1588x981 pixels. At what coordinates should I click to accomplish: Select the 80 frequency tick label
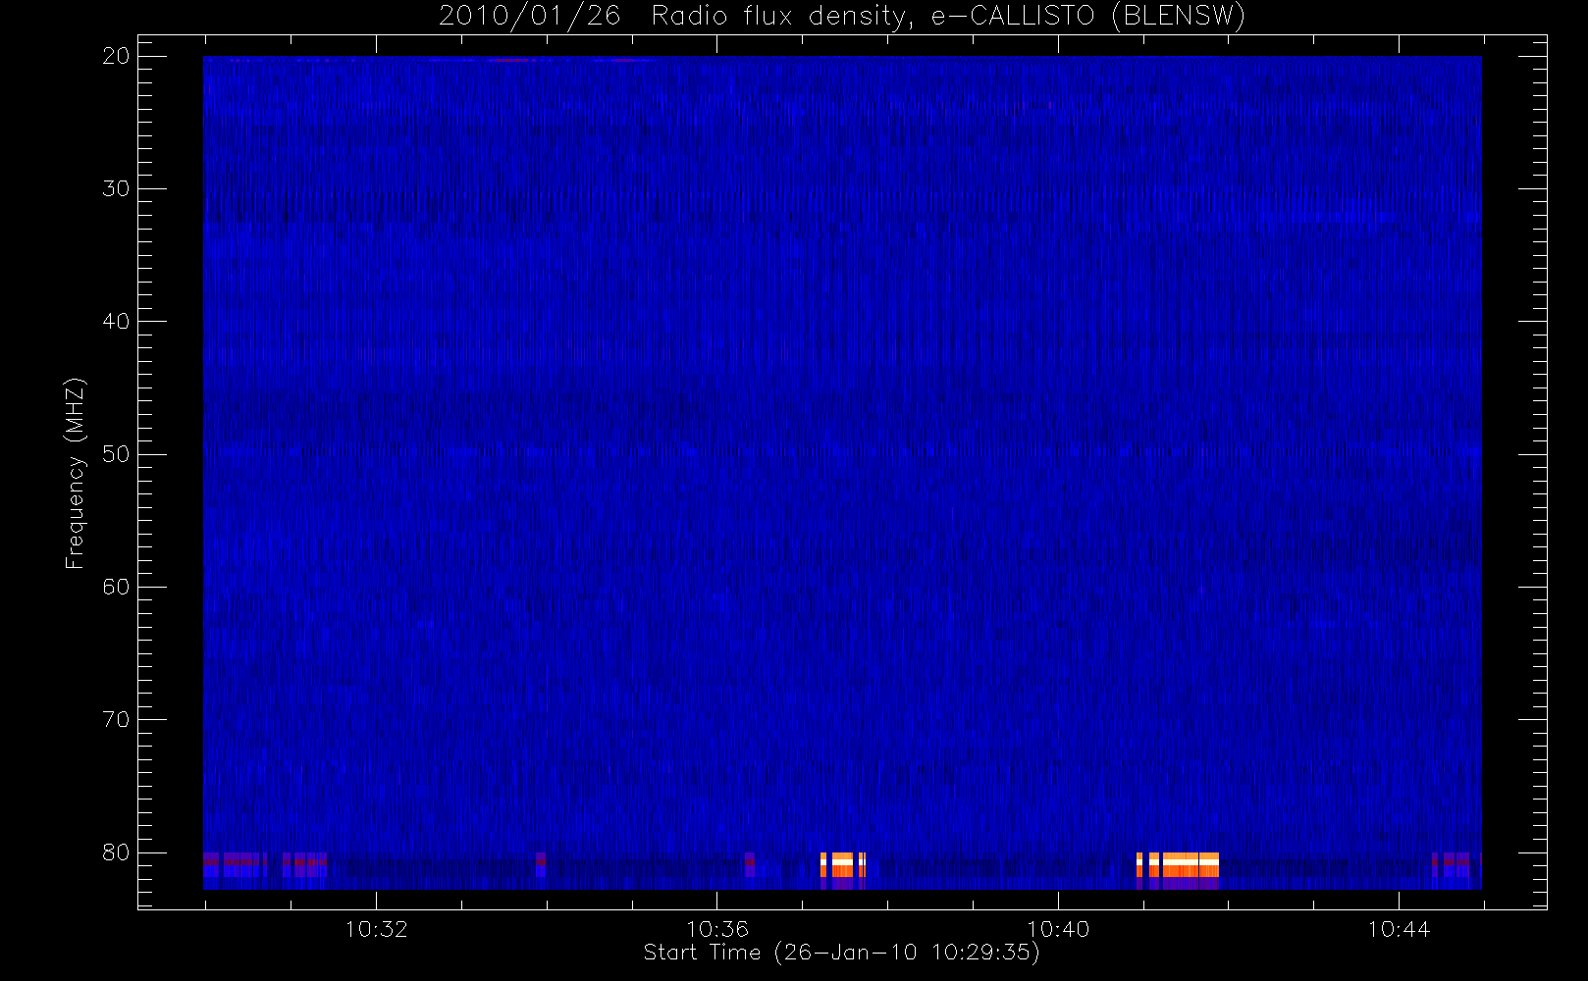116,852
